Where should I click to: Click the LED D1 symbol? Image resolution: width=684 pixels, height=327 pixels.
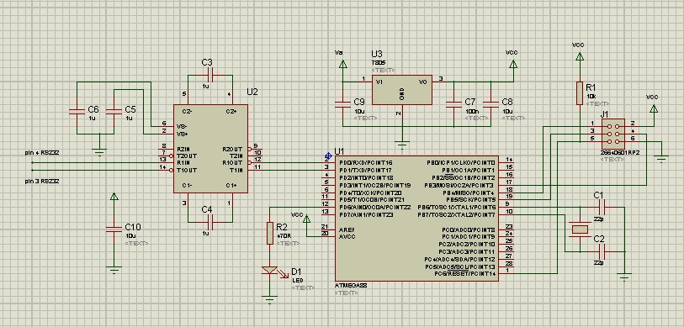pos(270,271)
